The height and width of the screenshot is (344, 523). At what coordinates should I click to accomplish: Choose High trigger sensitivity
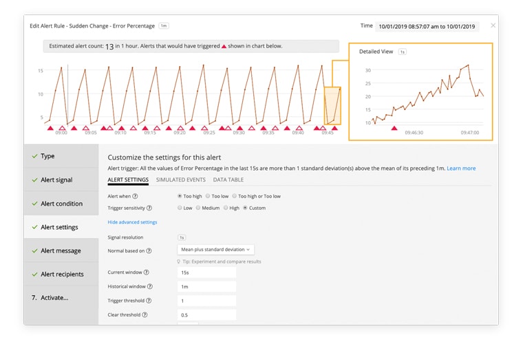225,208
